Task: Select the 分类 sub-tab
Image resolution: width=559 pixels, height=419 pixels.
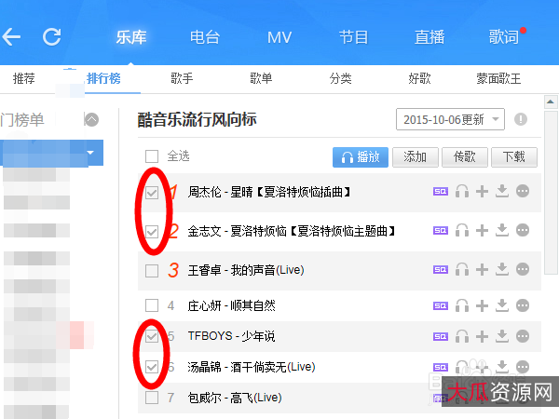Action: pos(340,78)
